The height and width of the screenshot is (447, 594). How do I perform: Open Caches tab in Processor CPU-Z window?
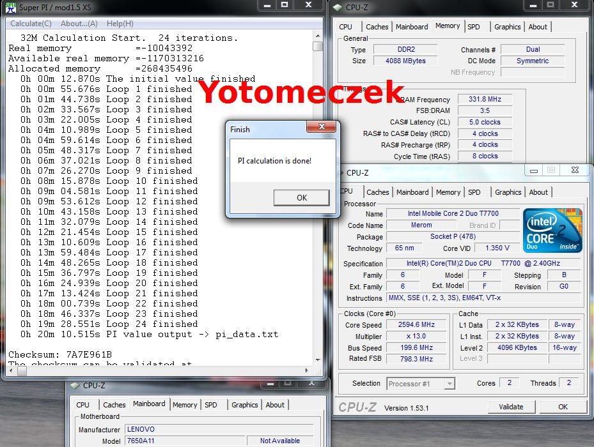[378, 192]
